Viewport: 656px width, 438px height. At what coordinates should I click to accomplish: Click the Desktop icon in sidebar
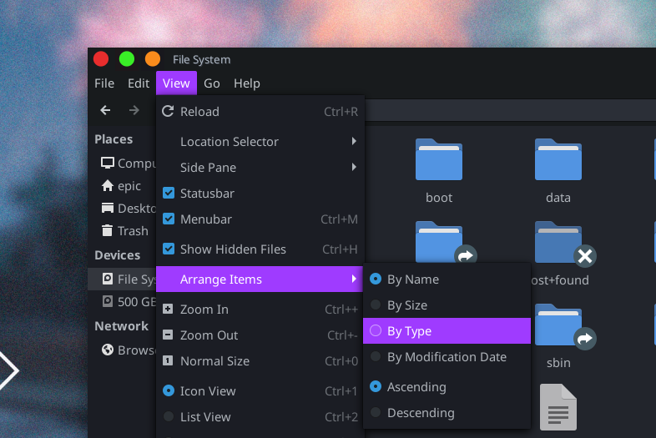tap(108, 208)
